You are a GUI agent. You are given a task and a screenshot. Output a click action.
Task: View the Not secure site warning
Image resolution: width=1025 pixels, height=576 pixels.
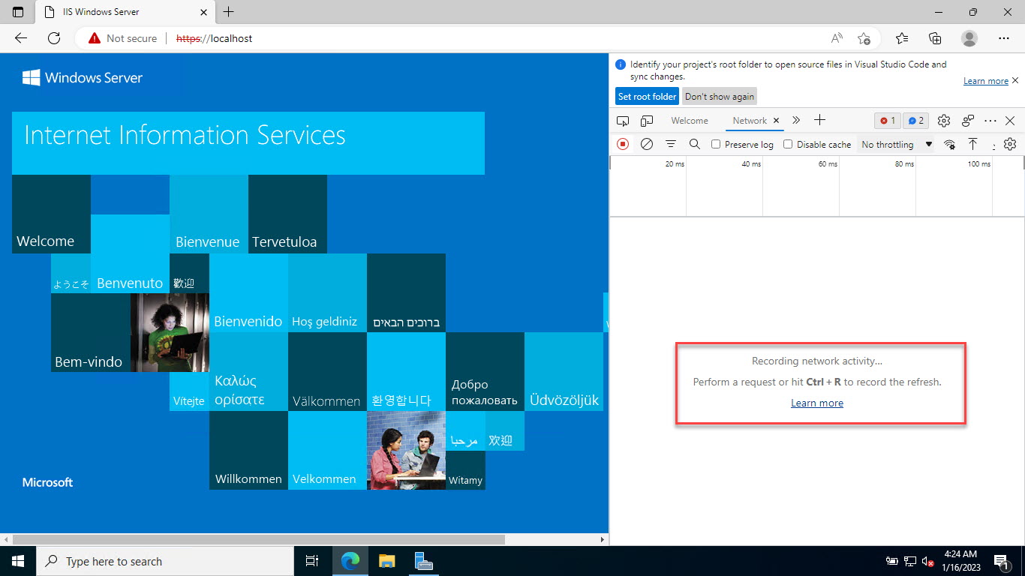click(122, 38)
